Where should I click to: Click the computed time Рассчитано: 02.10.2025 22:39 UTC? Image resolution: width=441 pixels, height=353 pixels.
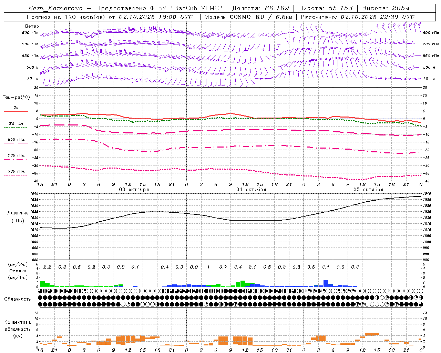(x=358, y=17)
